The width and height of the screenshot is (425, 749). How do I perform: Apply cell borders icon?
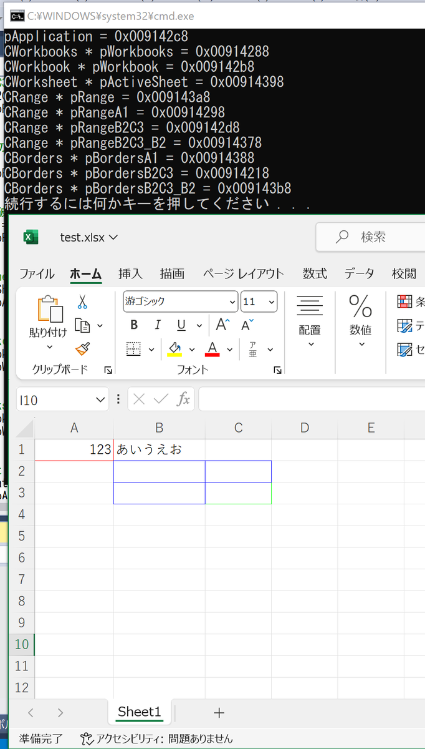point(133,349)
